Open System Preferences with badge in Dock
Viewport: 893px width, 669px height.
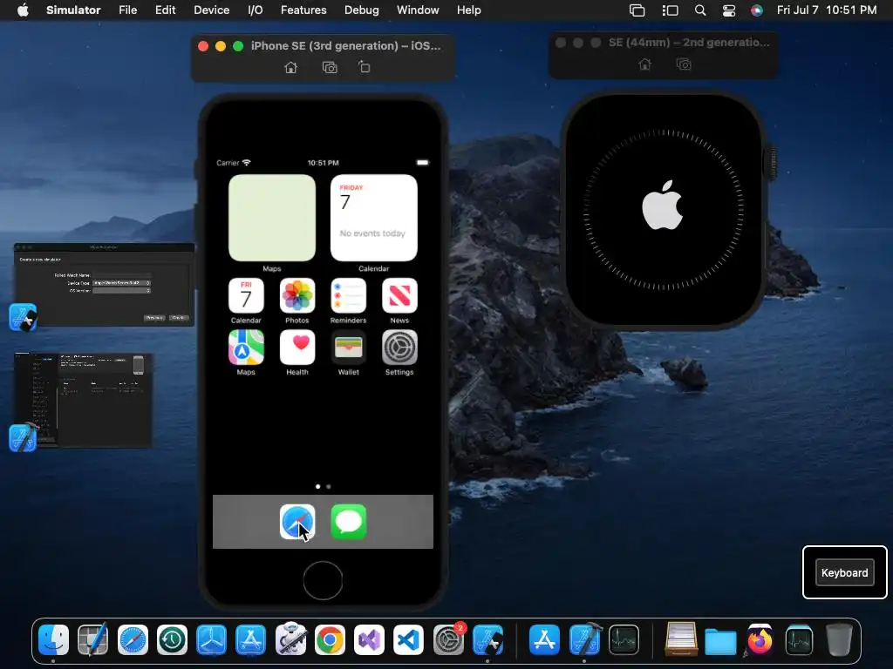pos(449,639)
